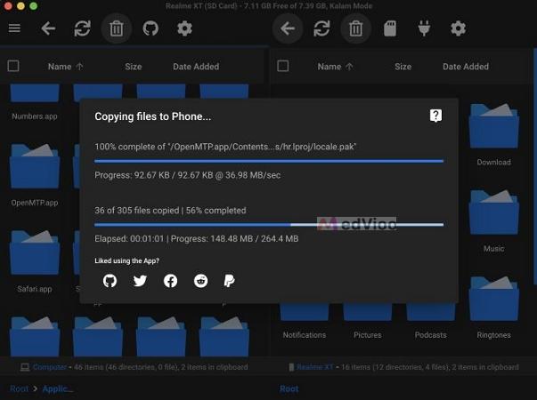This screenshot has height=400, width=537.
Task: Toggle select-all checkbox in Computer pane
Action: coord(13,66)
